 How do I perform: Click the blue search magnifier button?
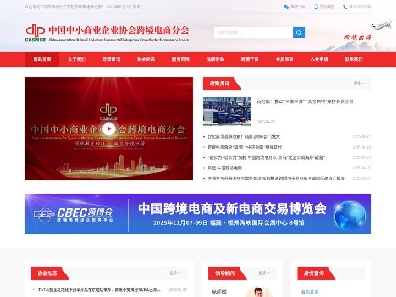coord(299,32)
